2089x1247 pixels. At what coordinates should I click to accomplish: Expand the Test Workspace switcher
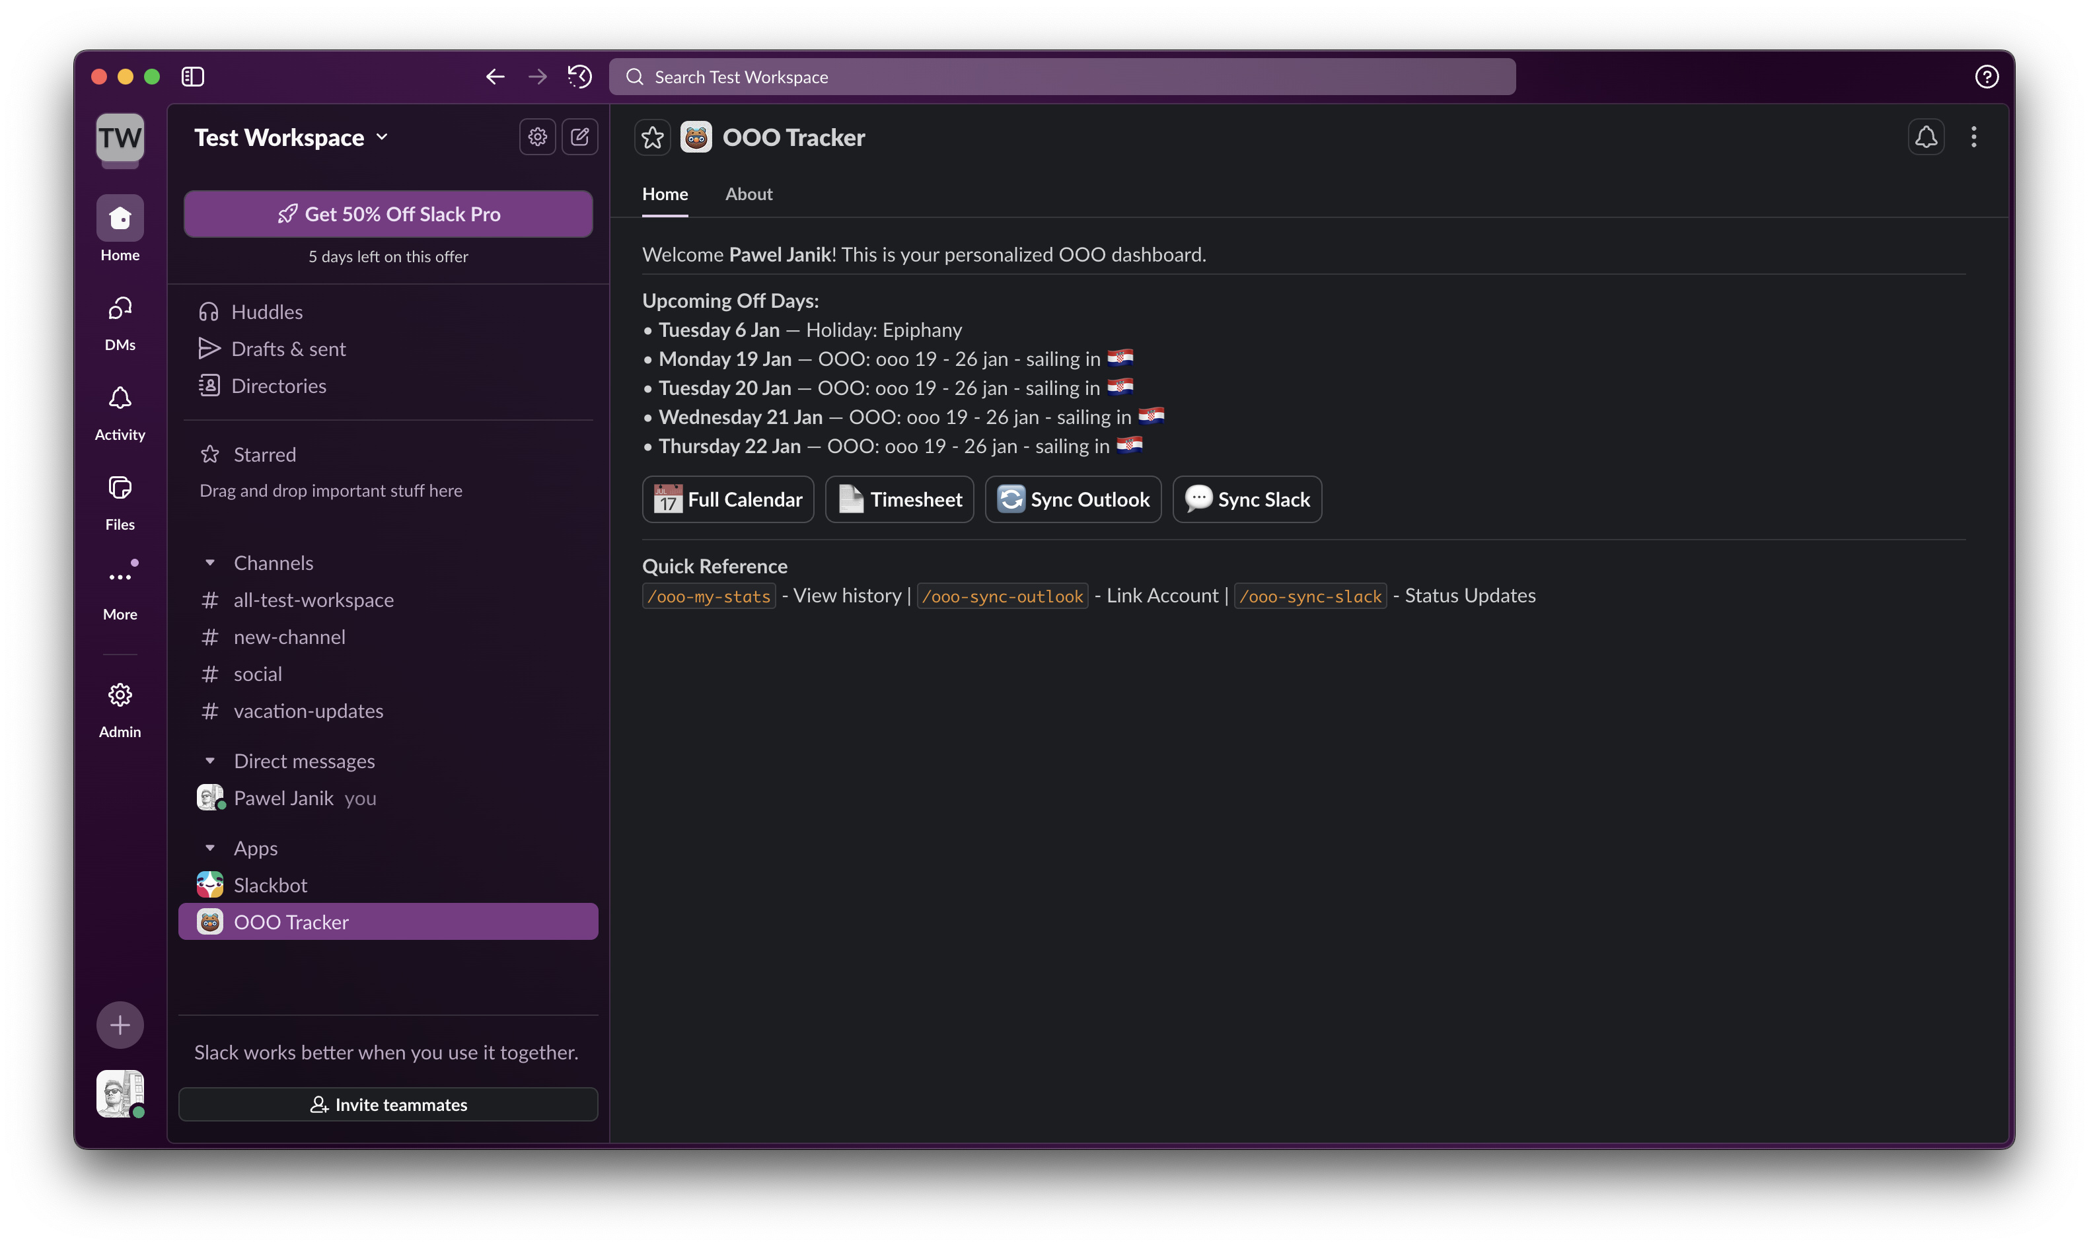[290, 137]
